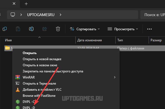Click the Copy toolbar icon
This screenshot has height=109, width=165.
click(5, 29)
